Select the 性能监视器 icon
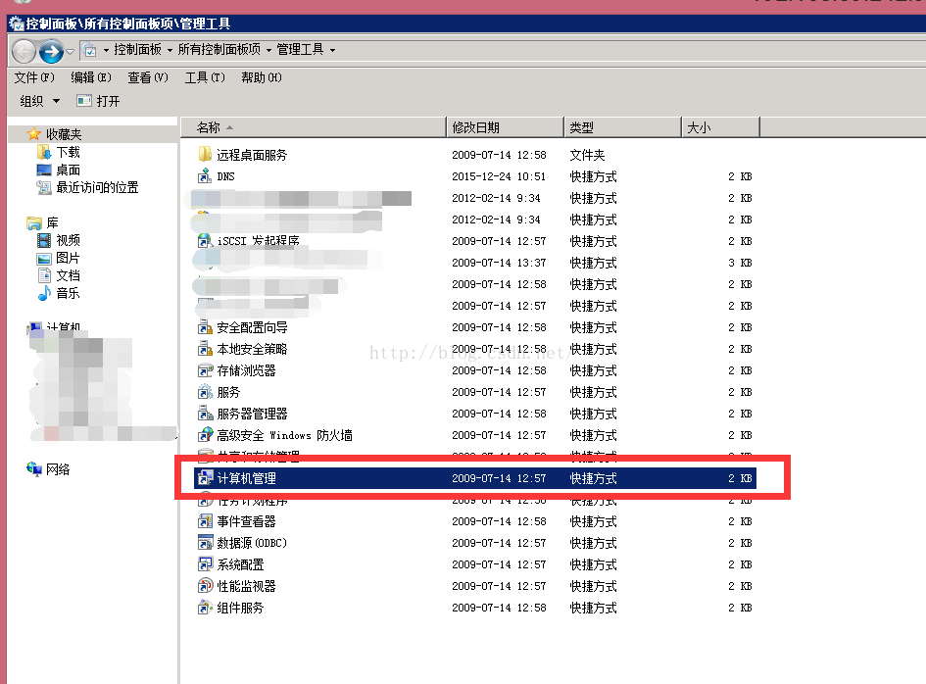This screenshot has height=684, width=926. 205,585
